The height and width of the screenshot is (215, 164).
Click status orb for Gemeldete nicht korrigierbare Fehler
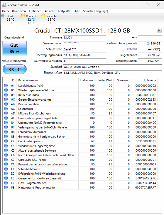click(x=6, y=137)
